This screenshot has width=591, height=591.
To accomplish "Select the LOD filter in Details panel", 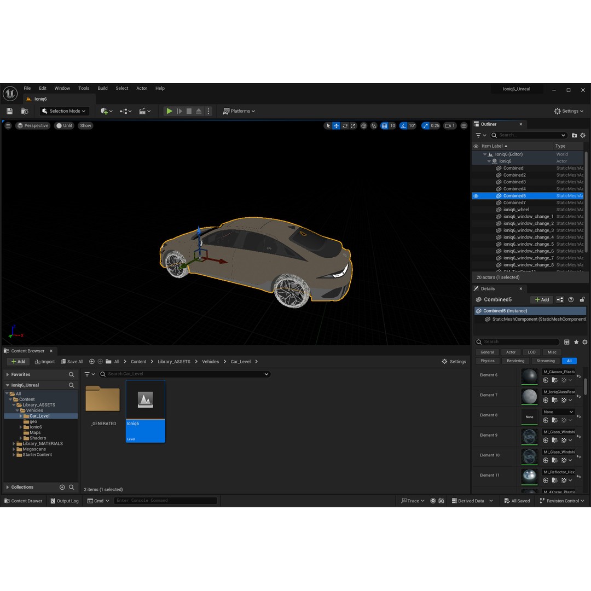I will tap(531, 352).
